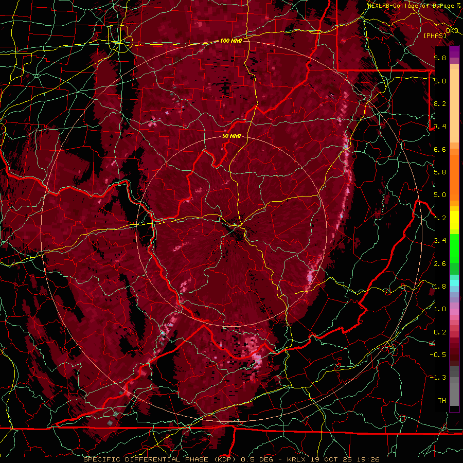Click the 1.0 legend value
Screen dimensions: 463x463
click(440, 309)
